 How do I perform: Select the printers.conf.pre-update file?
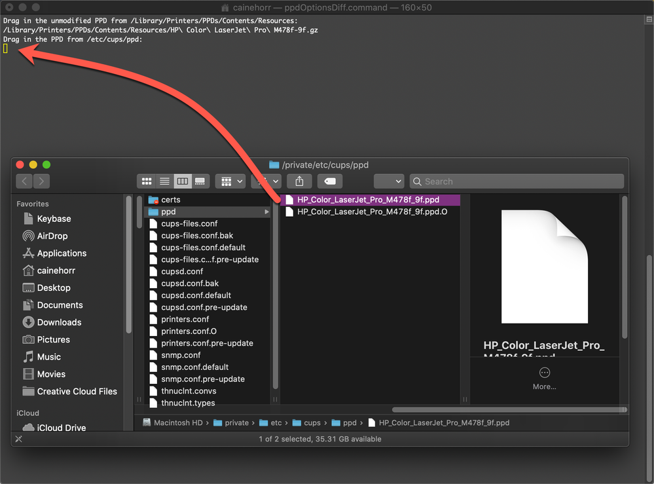pos(208,343)
